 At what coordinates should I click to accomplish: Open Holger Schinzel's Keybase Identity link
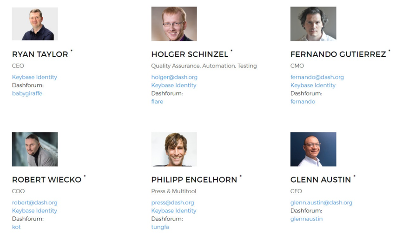tap(173, 85)
